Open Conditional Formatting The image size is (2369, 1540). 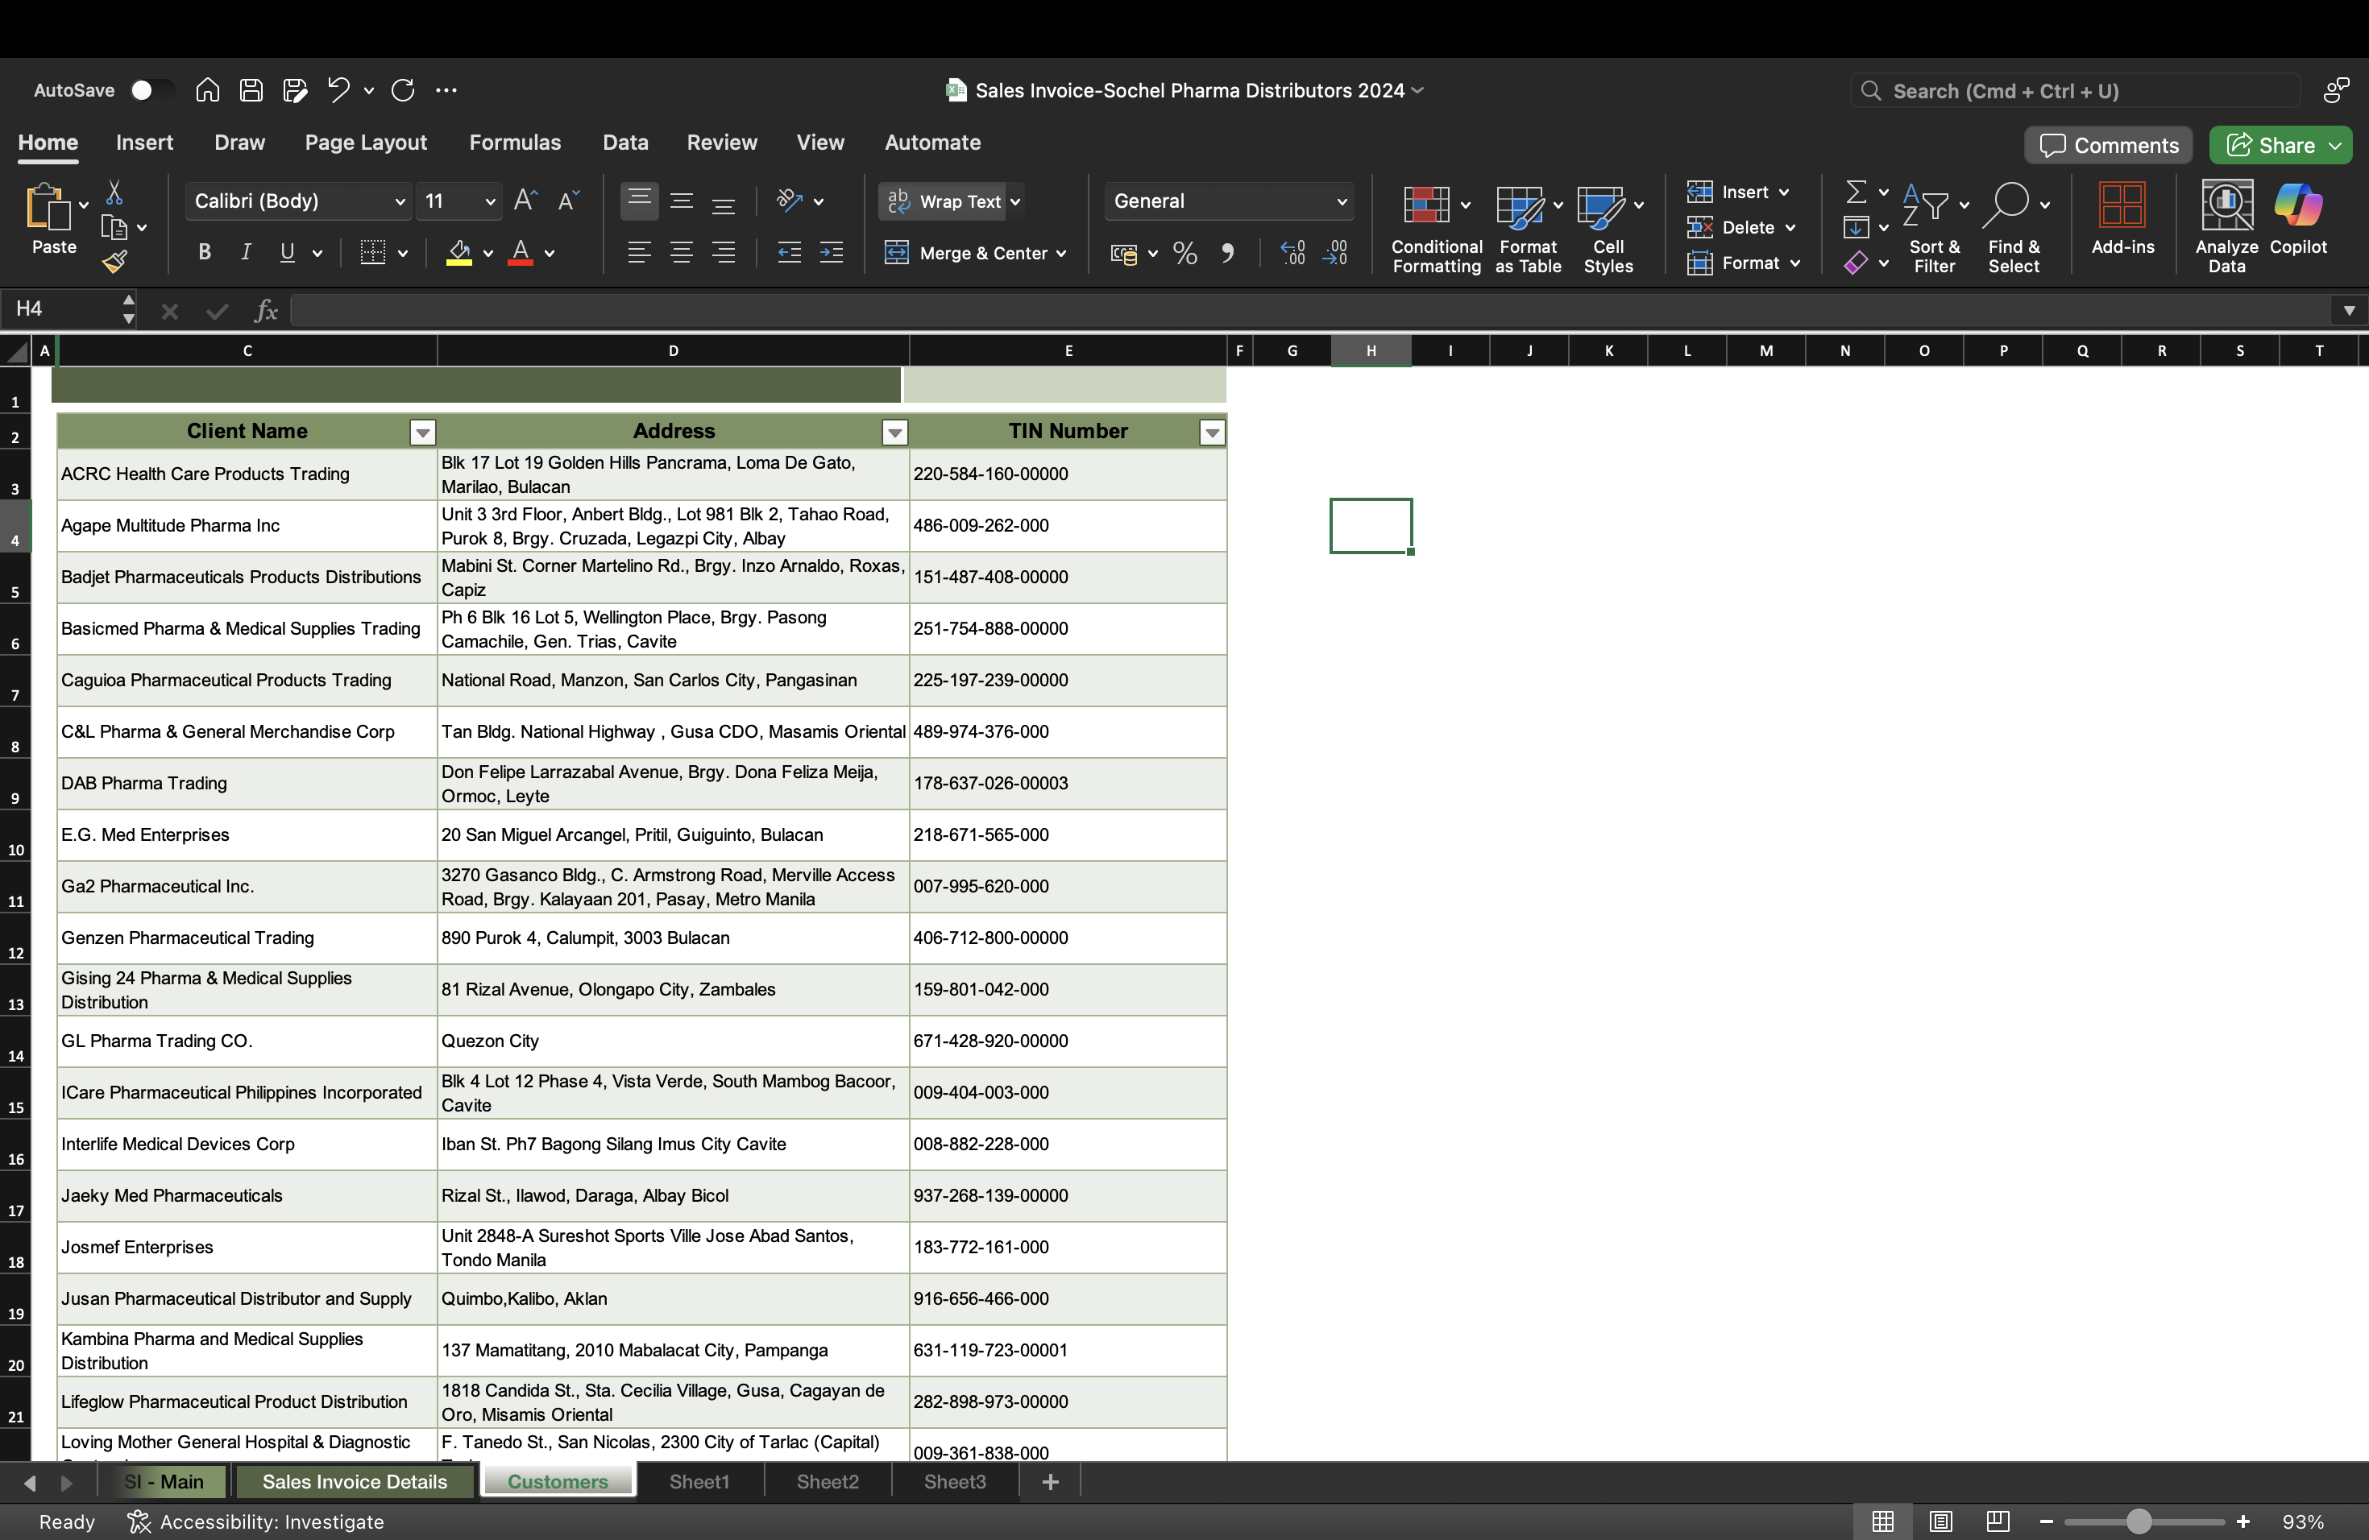click(1437, 229)
